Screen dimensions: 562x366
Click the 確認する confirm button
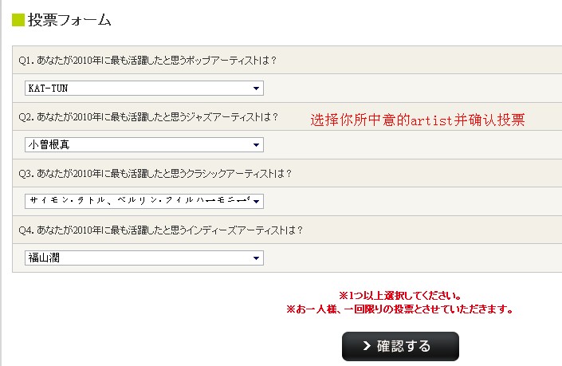tap(400, 346)
